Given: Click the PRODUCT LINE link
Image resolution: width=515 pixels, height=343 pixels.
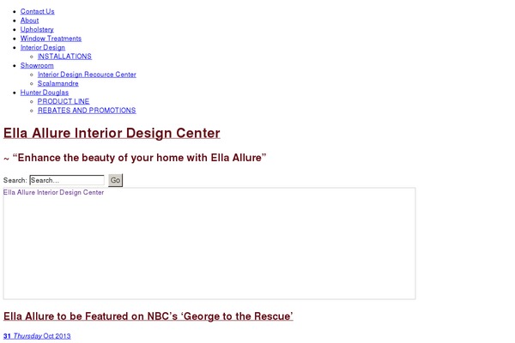Looking at the screenshot, I should tap(64, 101).
